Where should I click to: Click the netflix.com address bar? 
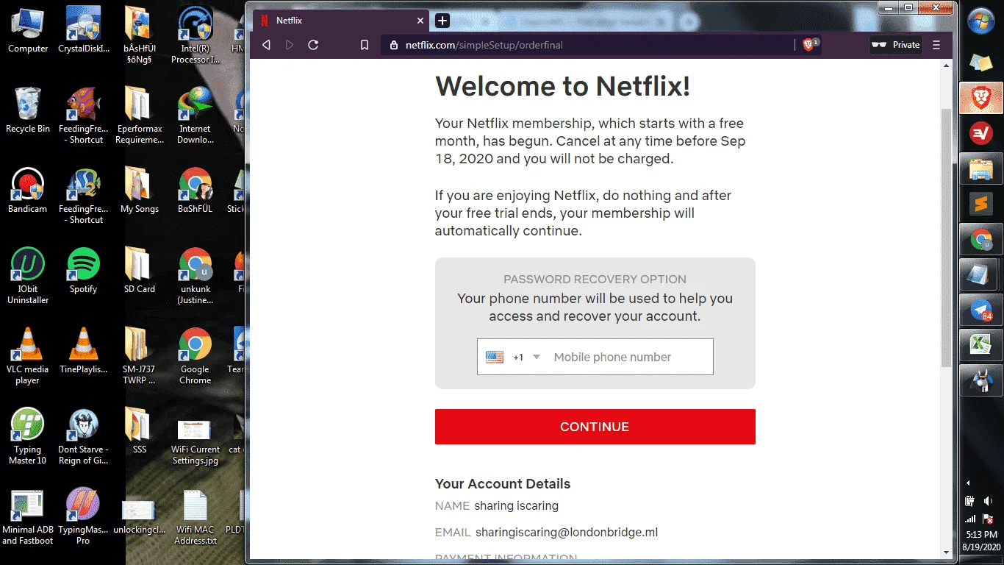[588, 45]
